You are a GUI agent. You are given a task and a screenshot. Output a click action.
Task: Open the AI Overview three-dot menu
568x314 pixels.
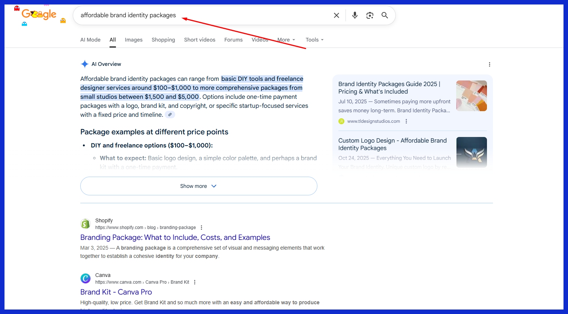489,64
